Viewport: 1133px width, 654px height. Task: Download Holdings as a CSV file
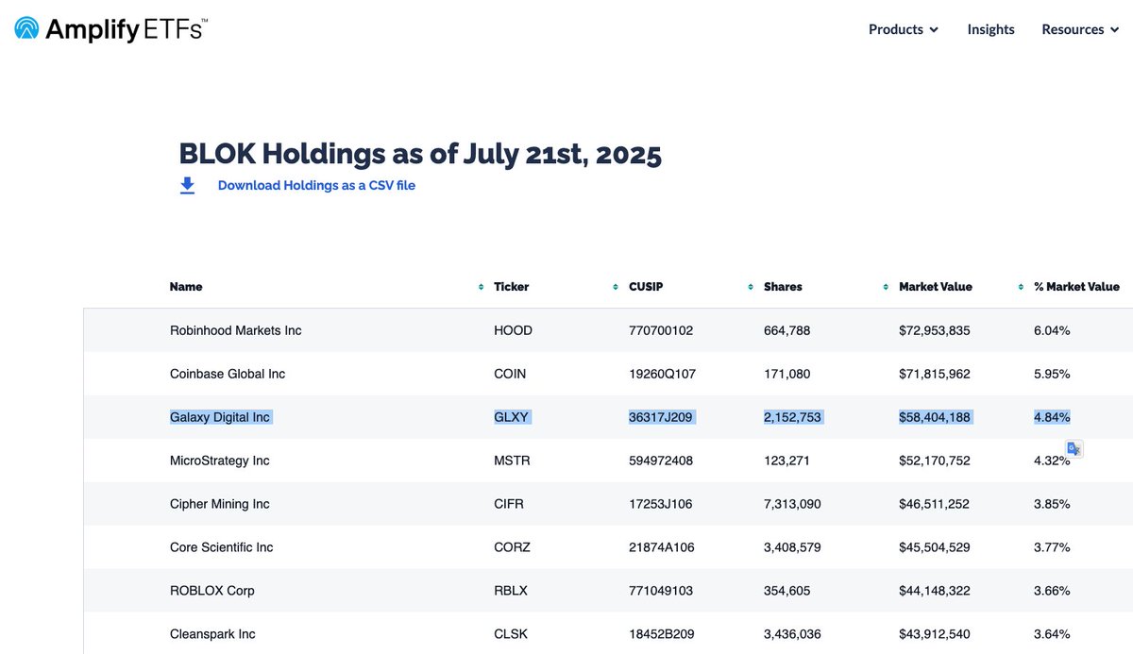[316, 185]
